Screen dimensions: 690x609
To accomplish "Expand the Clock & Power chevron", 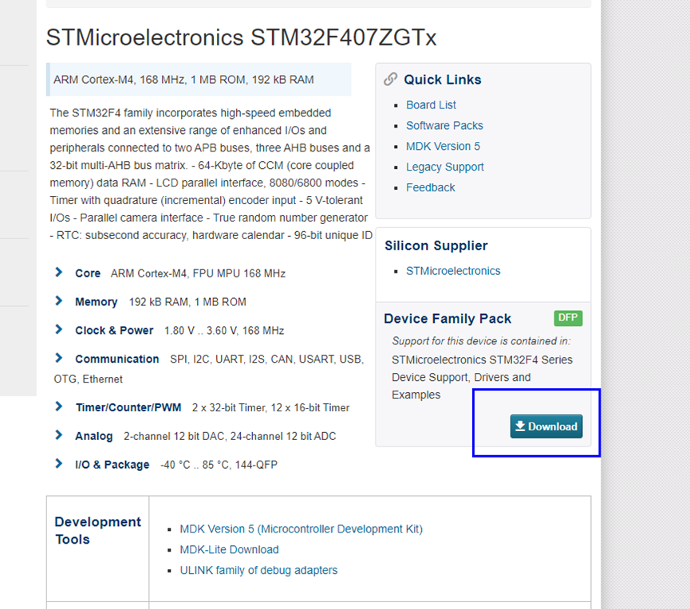I will (x=58, y=329).
